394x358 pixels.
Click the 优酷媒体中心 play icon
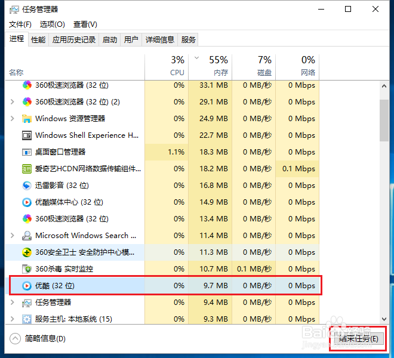[x=27, y=202]
